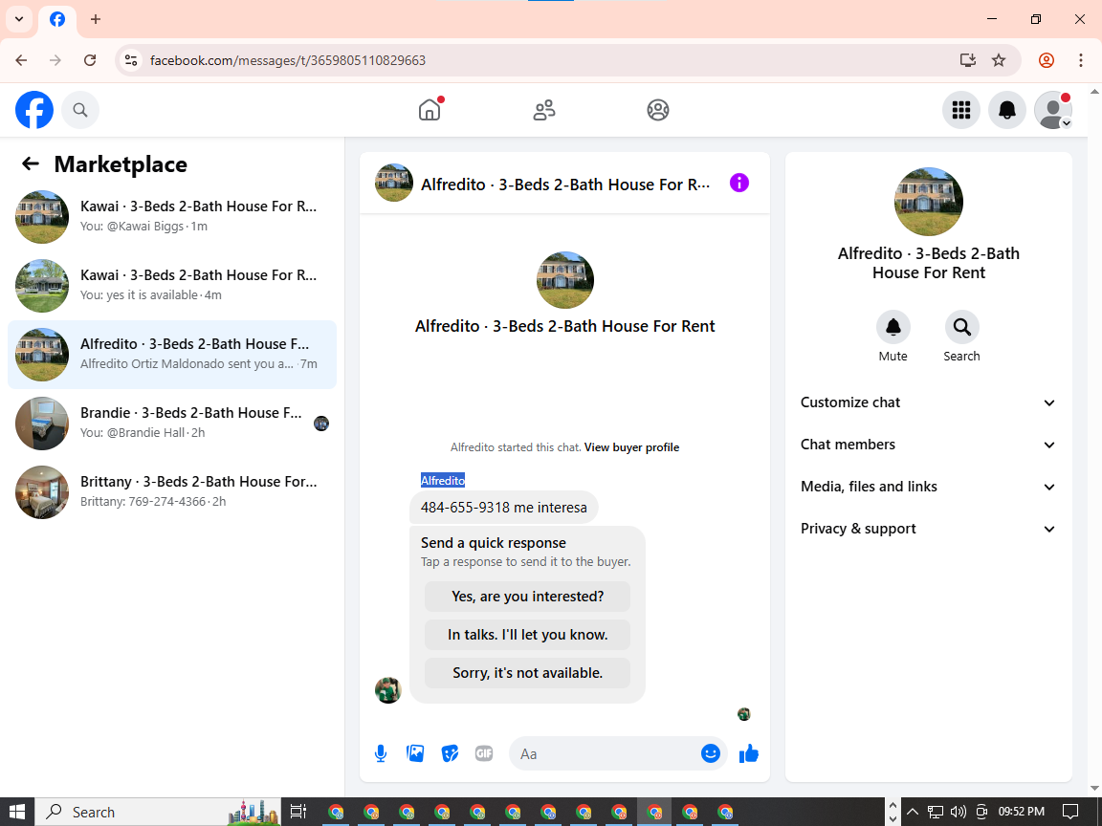
Task: Reload the page in the browser
Action: pos(89,60)
